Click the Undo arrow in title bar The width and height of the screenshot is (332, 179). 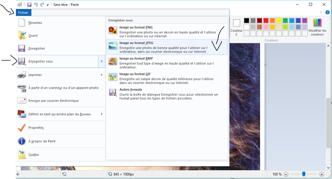click(36, 5)
